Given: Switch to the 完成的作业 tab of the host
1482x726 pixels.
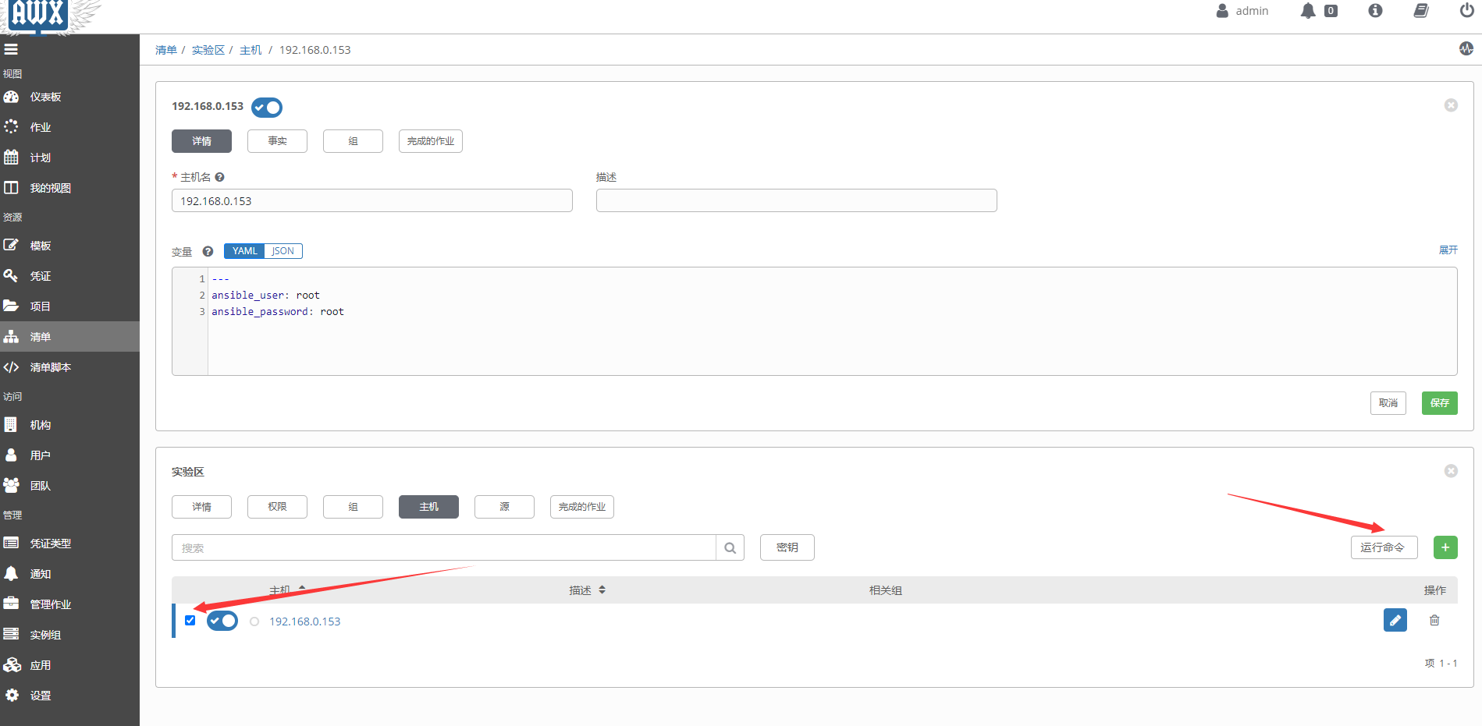Looking at the screenshot, I should [x=430, y=141].
